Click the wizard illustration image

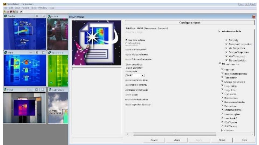(96, 43)
